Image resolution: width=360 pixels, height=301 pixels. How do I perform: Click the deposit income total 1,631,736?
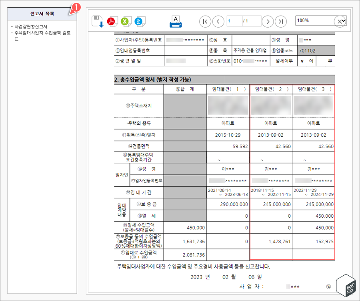tap(194, 241)
